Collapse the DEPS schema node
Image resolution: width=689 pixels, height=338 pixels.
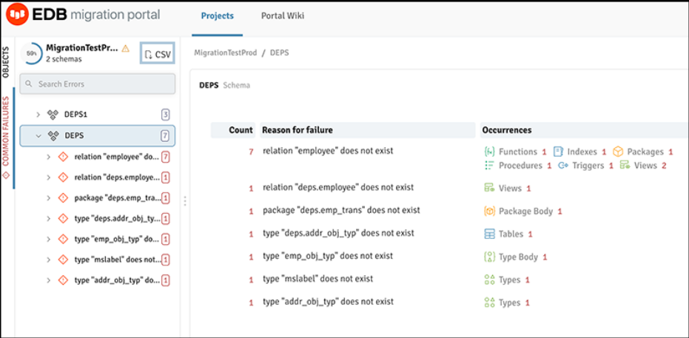(38, 136)
